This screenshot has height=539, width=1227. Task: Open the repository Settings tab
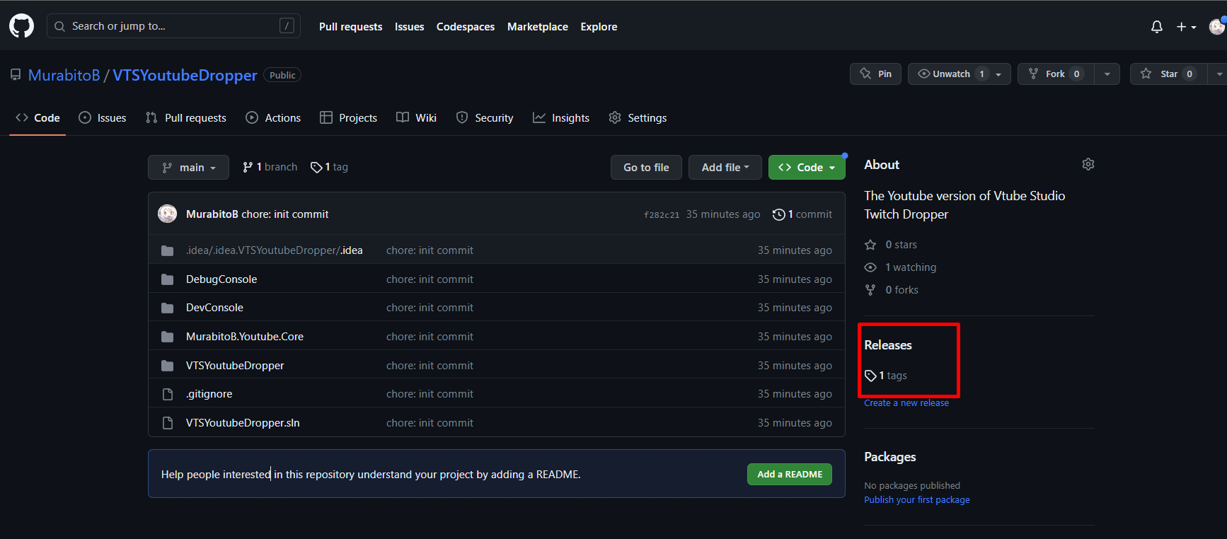click(x=638, y=118)
